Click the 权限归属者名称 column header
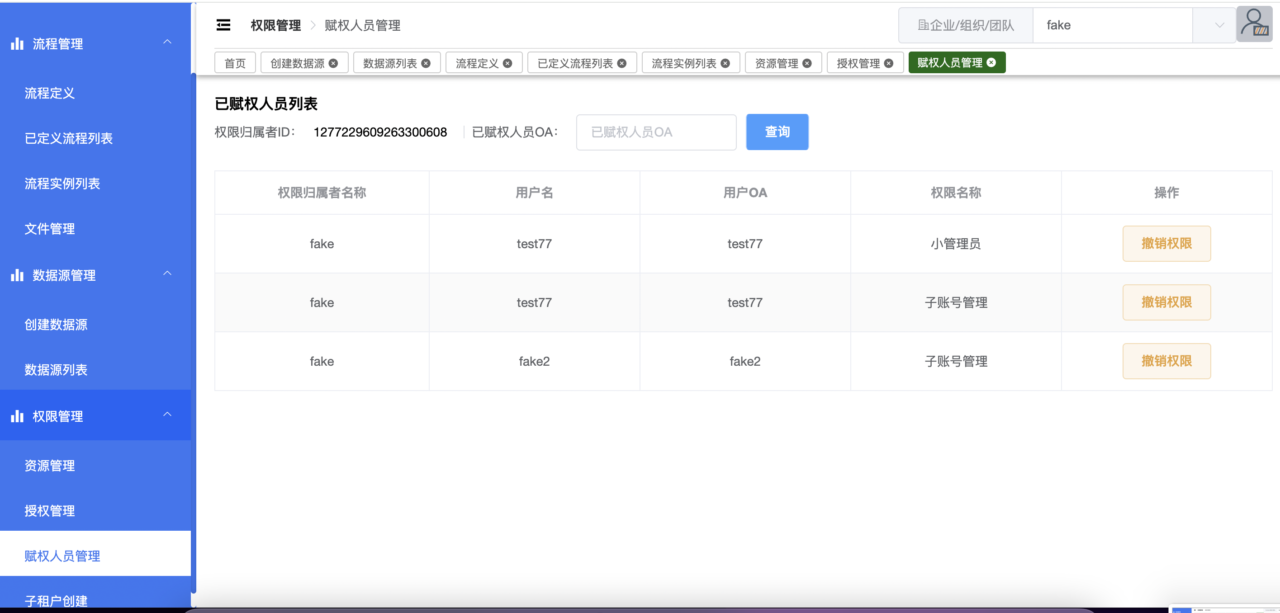The height and width of the screenshot is (613, 1280). click(x=322, y=193)
